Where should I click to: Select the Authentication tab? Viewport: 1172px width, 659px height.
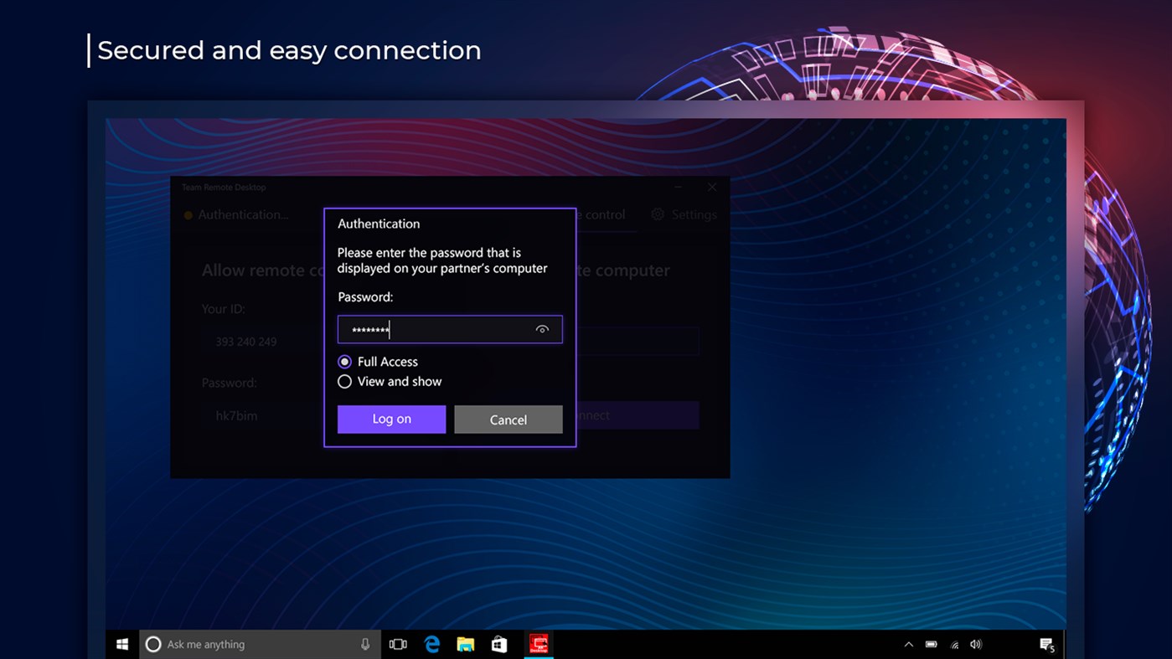pos(240,214)
